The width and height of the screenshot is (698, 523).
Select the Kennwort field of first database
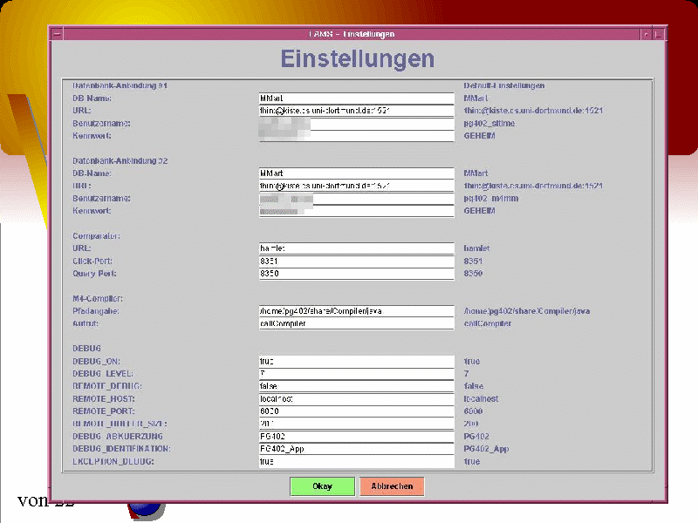click(356, 137)
